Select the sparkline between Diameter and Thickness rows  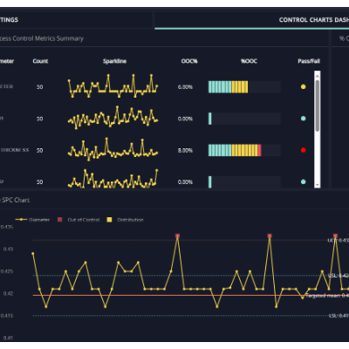[x=113, y=118]
